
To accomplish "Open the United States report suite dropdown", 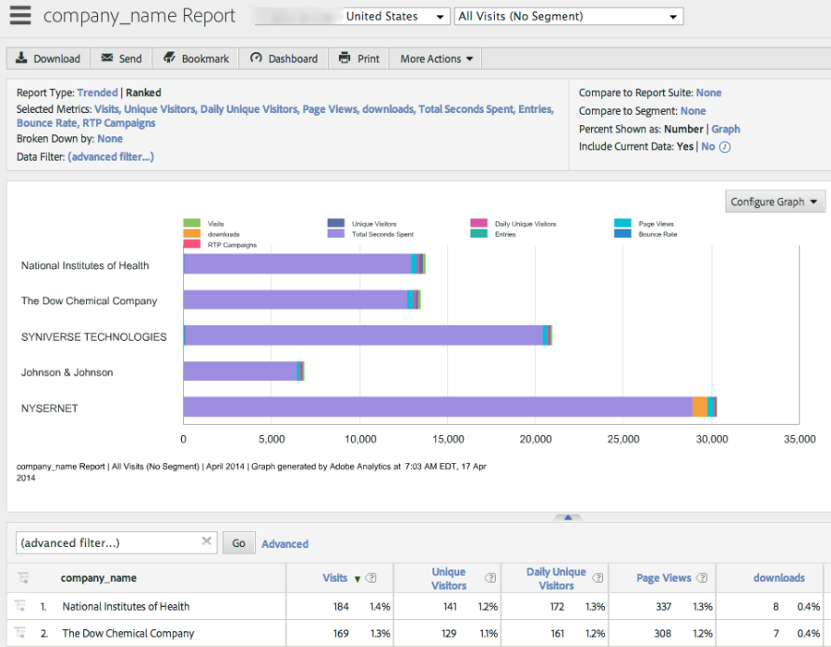I will (396, 17).
